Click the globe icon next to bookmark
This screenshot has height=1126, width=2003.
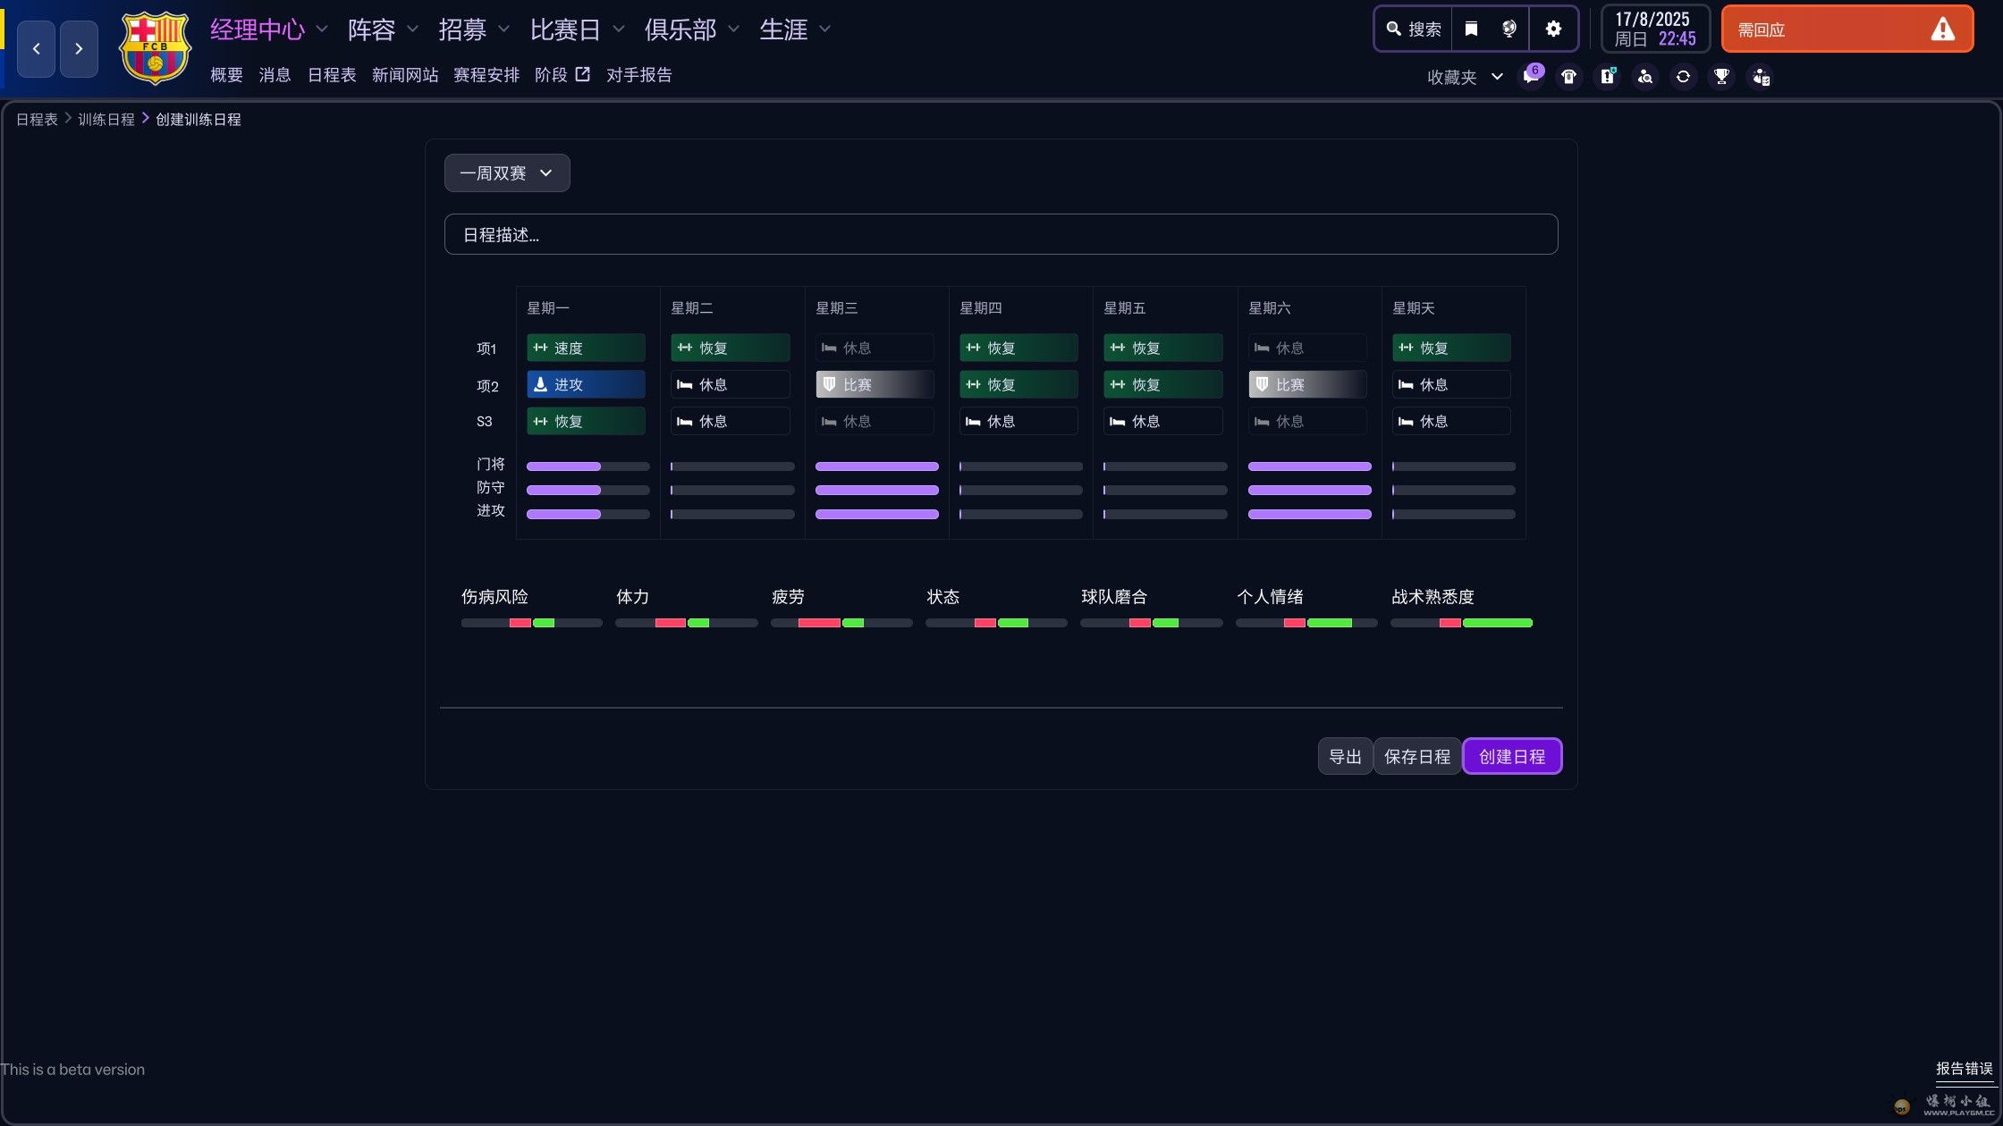(x=1509, y=29)
